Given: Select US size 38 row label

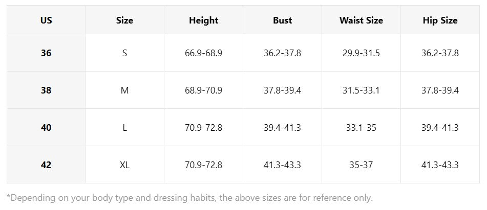Looking at the screenshot, I should pos(46,90).
